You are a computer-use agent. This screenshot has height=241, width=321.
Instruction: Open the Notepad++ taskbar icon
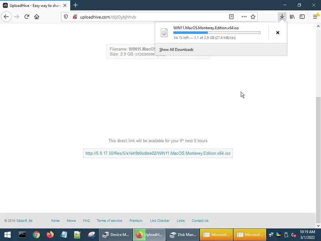pos(77,235)
